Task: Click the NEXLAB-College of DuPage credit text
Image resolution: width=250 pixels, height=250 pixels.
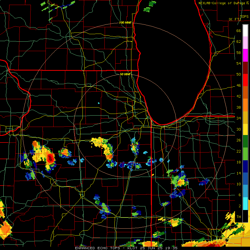Action: 224,3
